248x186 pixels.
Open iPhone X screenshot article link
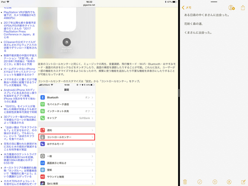(19, 72)
